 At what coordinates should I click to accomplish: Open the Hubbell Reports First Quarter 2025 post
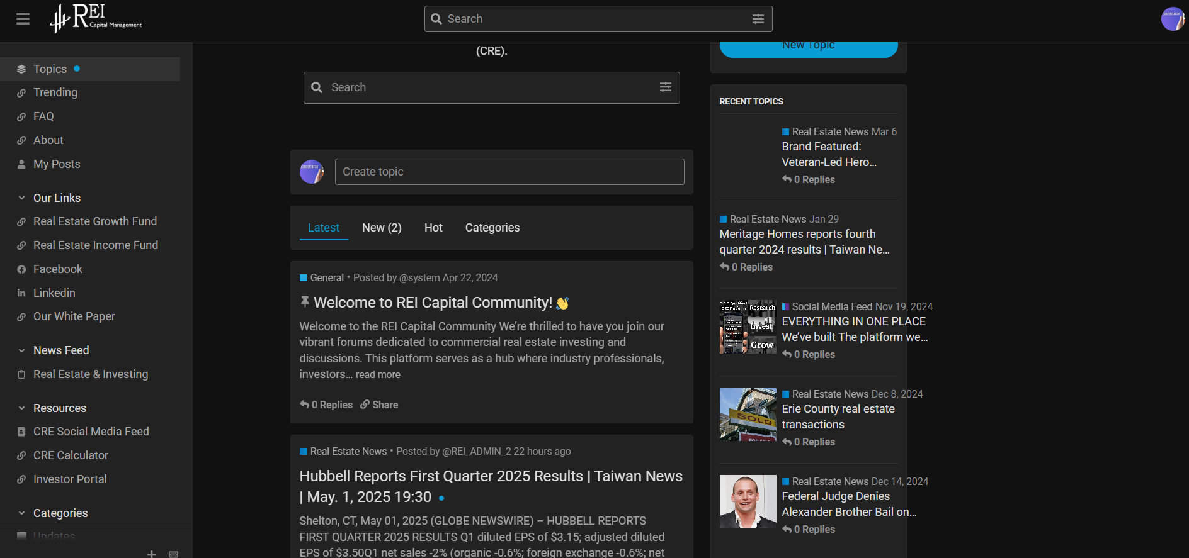tap(491, 486)
